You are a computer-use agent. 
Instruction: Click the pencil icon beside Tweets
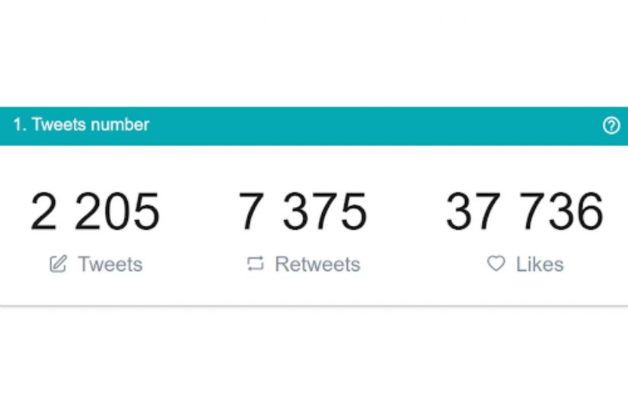click(58, 264)
